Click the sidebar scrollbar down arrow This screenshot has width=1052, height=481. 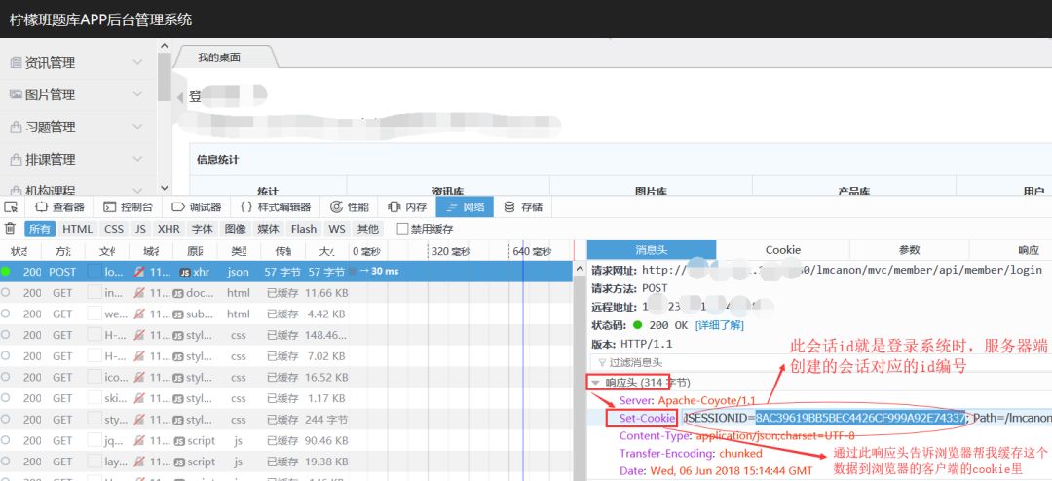point(164,189)
